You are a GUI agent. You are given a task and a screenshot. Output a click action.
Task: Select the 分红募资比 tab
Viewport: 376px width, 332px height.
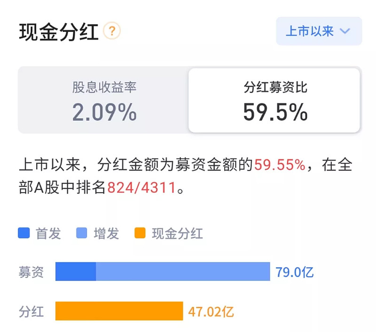point(275,100)
